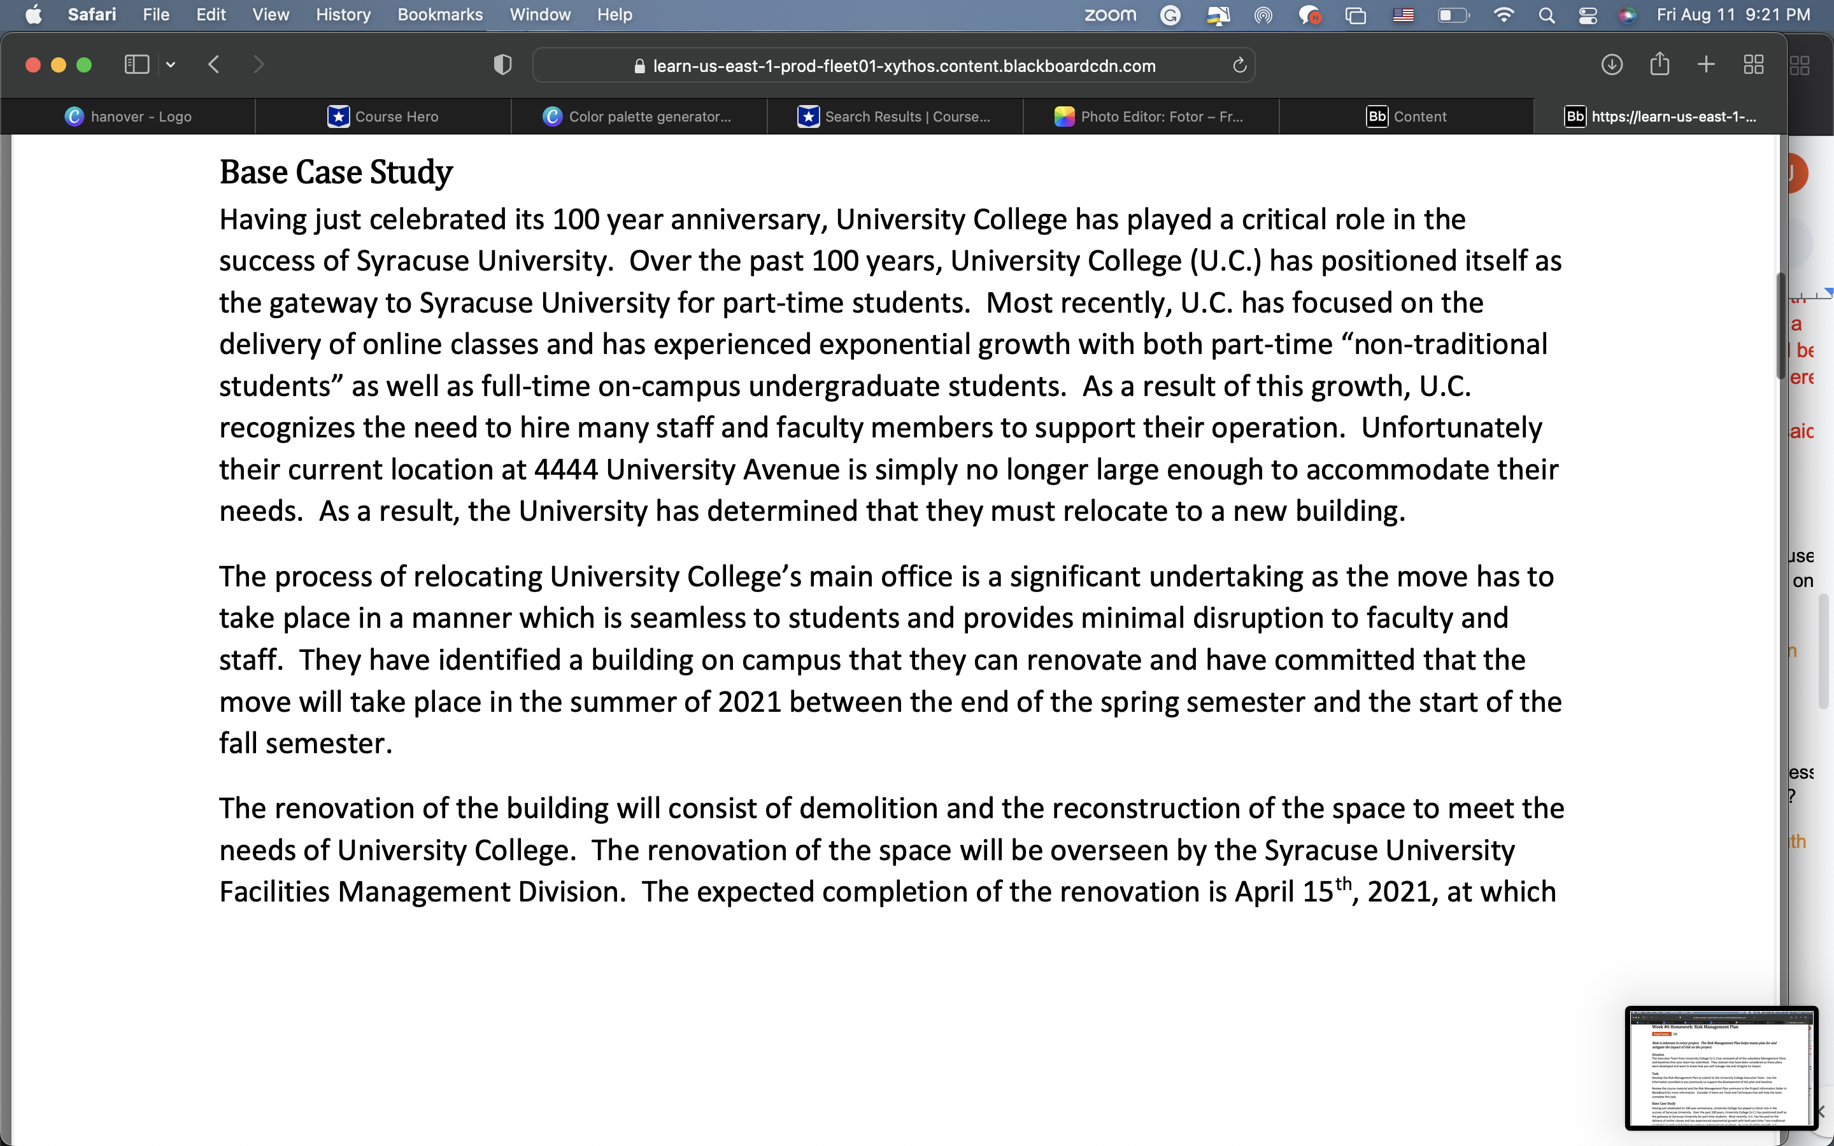Open a new tab with plus
The height and width of the screenshot is (1146, 1834).
point(1706,64)
